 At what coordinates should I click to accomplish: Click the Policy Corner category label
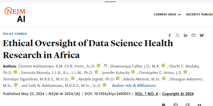coord(15,34)
